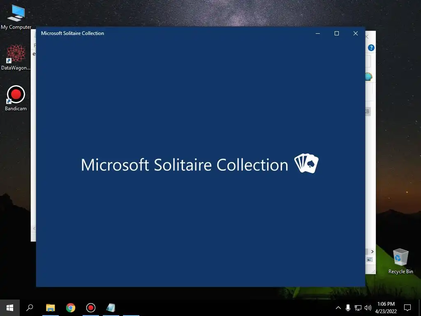Viewport: 421px width, 316px height.
Task: Close the Microsoft Solitaire Collection window
Action: [x=356, y=33]
